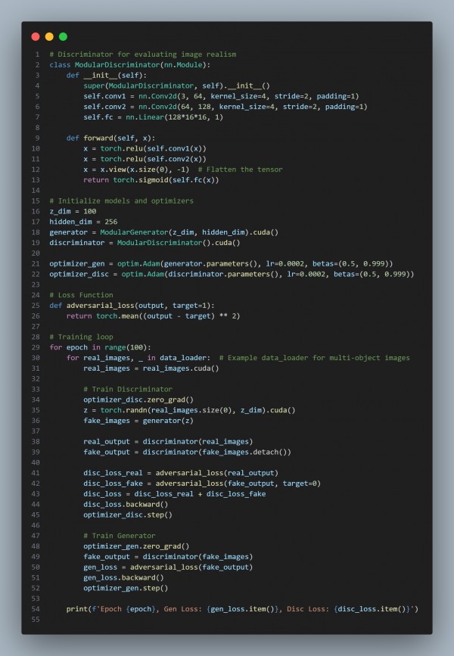Click the 'optimizer_disc = optim.Adam' line
This screenshot has height=656, width=454.
pos(232,274)
